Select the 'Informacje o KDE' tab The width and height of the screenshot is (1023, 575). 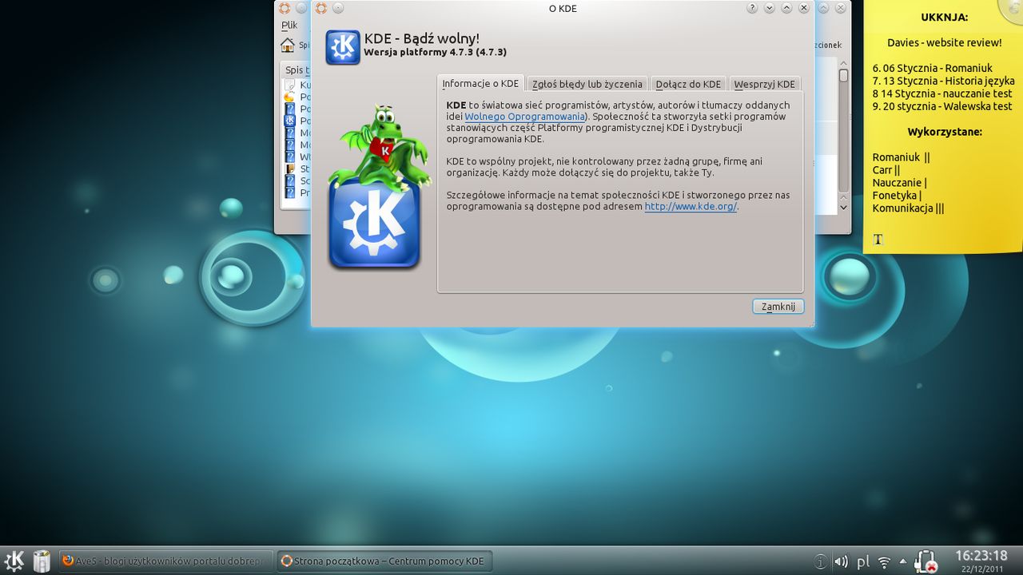480,83
